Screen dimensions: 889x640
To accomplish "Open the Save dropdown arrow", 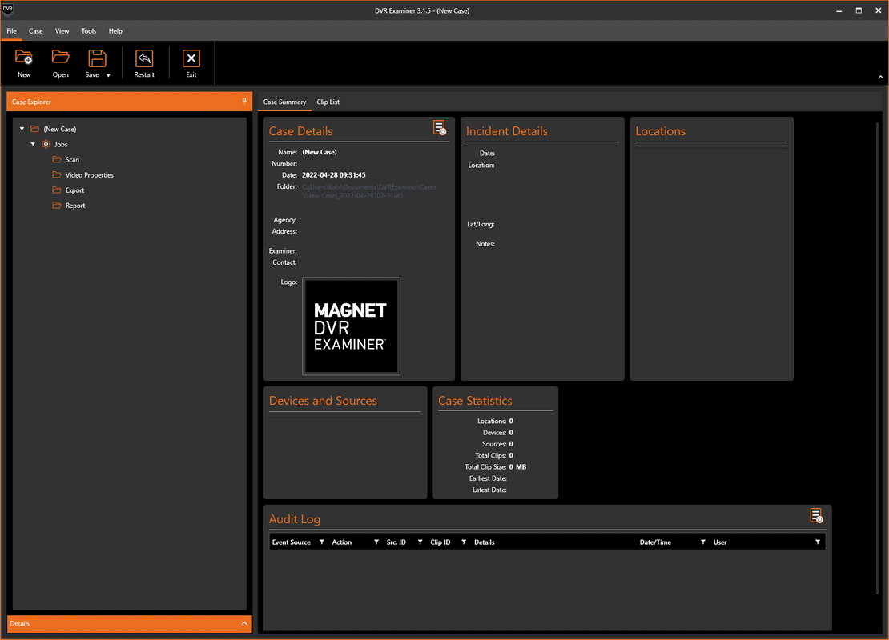I will click(x=108, y=75).
